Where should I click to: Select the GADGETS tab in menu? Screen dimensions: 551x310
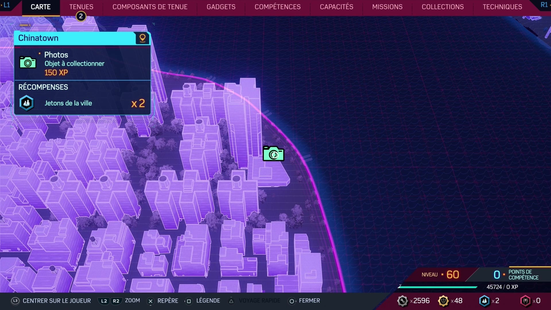pos(221,6)
